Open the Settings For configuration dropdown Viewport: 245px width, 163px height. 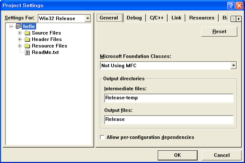tap(88, 18)
